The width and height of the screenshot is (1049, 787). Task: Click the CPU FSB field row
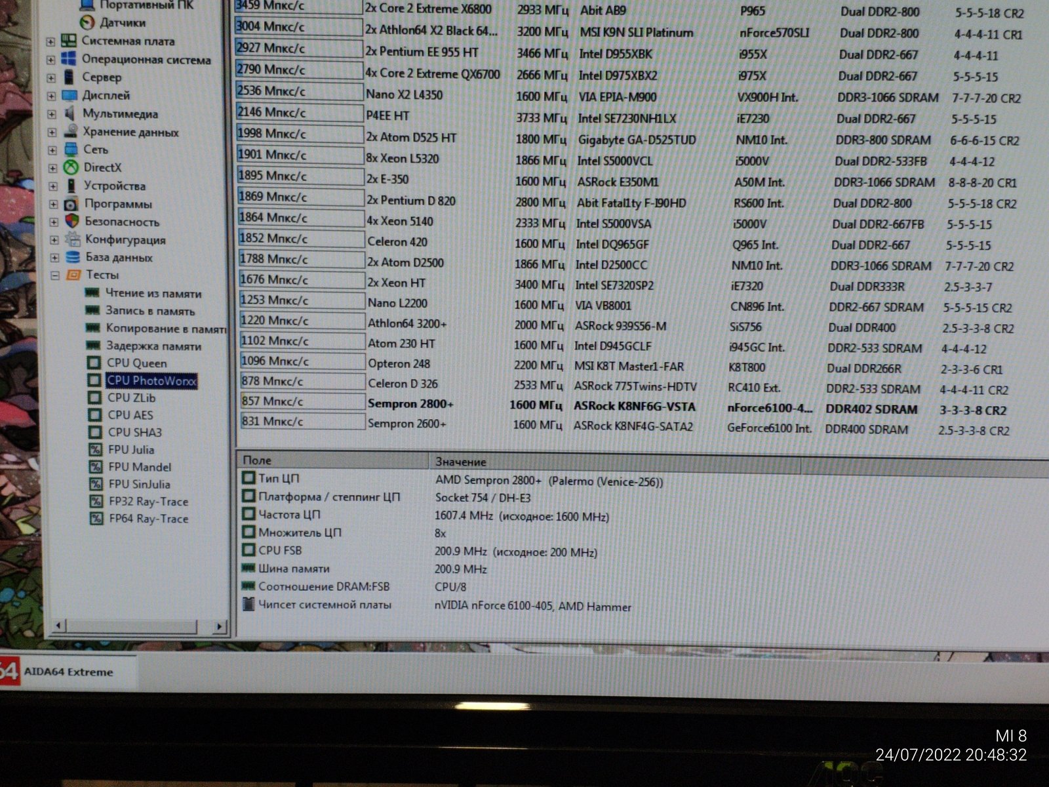coord(420,552)
